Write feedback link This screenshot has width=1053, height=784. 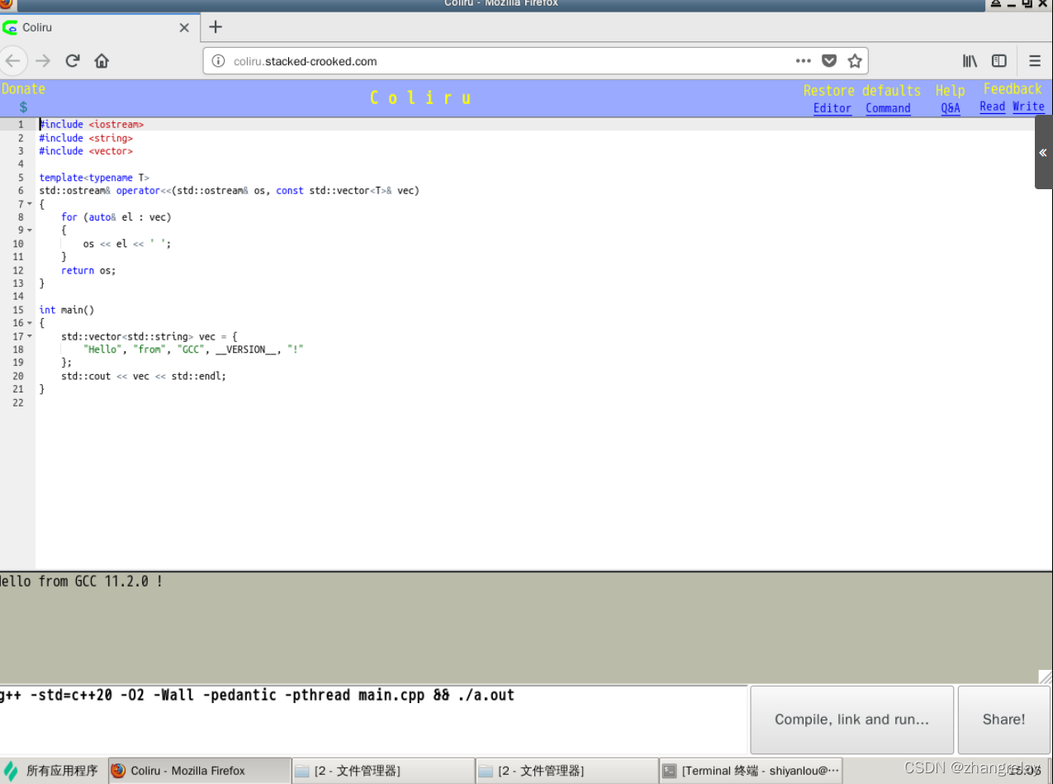[x=1028, y=107]
